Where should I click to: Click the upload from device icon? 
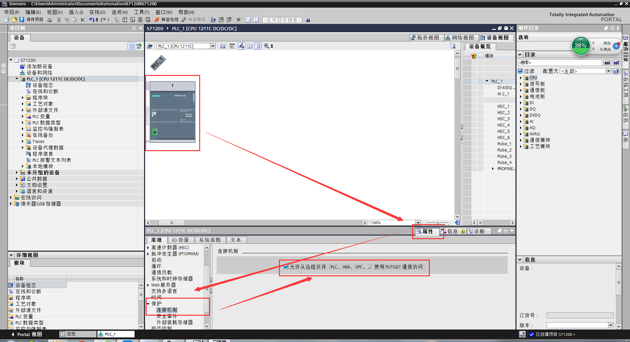[133, 20]
